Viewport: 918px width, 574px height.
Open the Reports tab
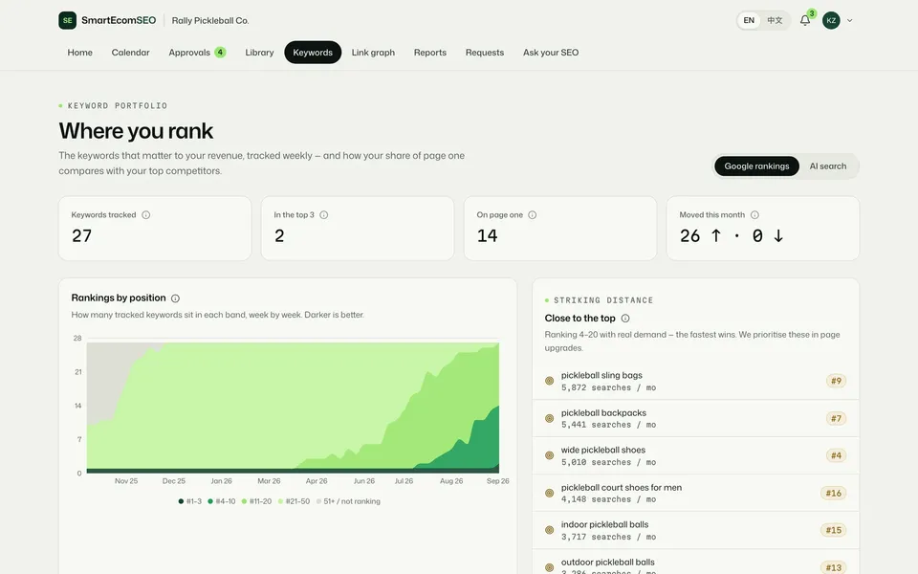pyautogui.click(x=429, y=52)
